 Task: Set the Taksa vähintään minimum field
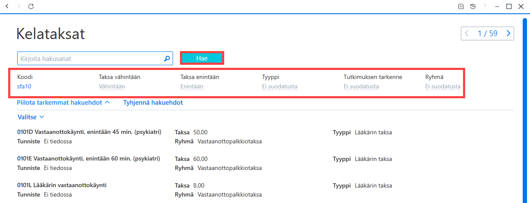coord(112,86)
